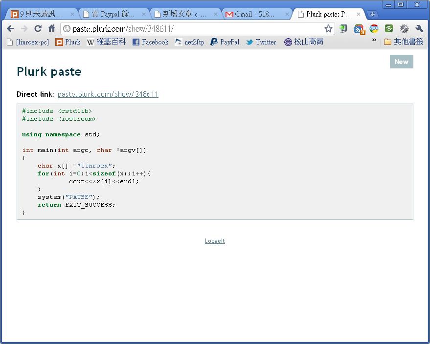Open the SEO extension icon

point(374,28)
